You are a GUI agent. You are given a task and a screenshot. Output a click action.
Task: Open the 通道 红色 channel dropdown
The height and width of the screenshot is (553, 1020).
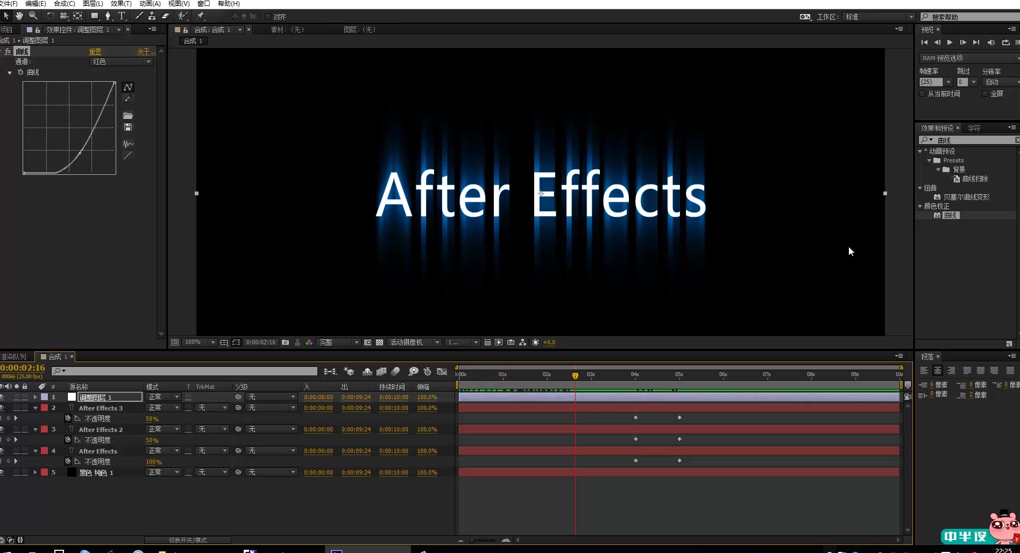(x=121, y=62)
